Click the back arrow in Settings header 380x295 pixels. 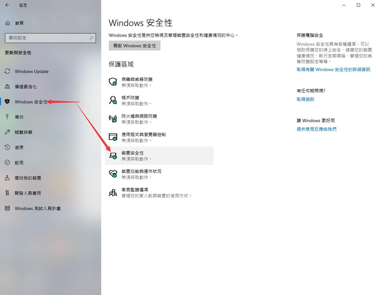click(x=7, y=5)
